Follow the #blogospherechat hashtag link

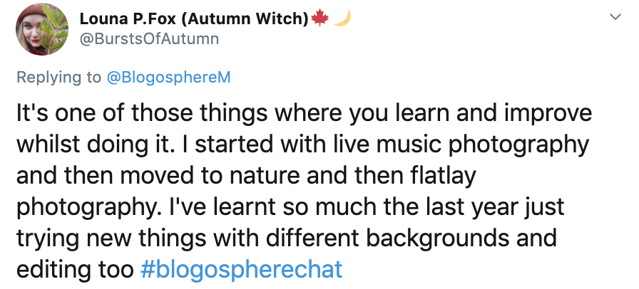pyautogui.click(x=241, y=270)
